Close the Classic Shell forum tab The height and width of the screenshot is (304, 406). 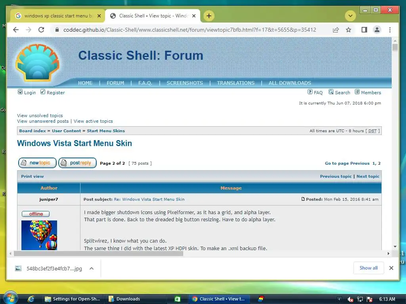click(x=193, y=16)
